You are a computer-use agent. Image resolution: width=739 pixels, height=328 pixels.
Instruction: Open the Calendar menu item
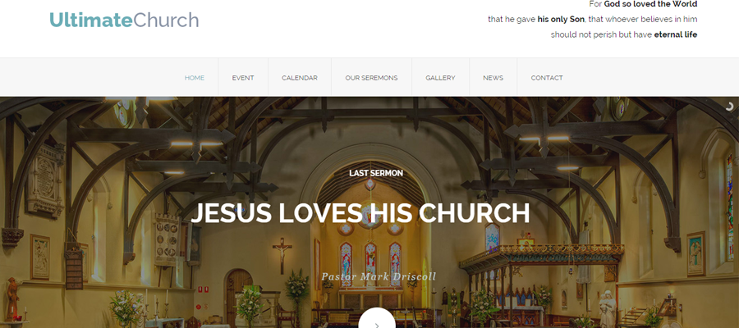299,78
